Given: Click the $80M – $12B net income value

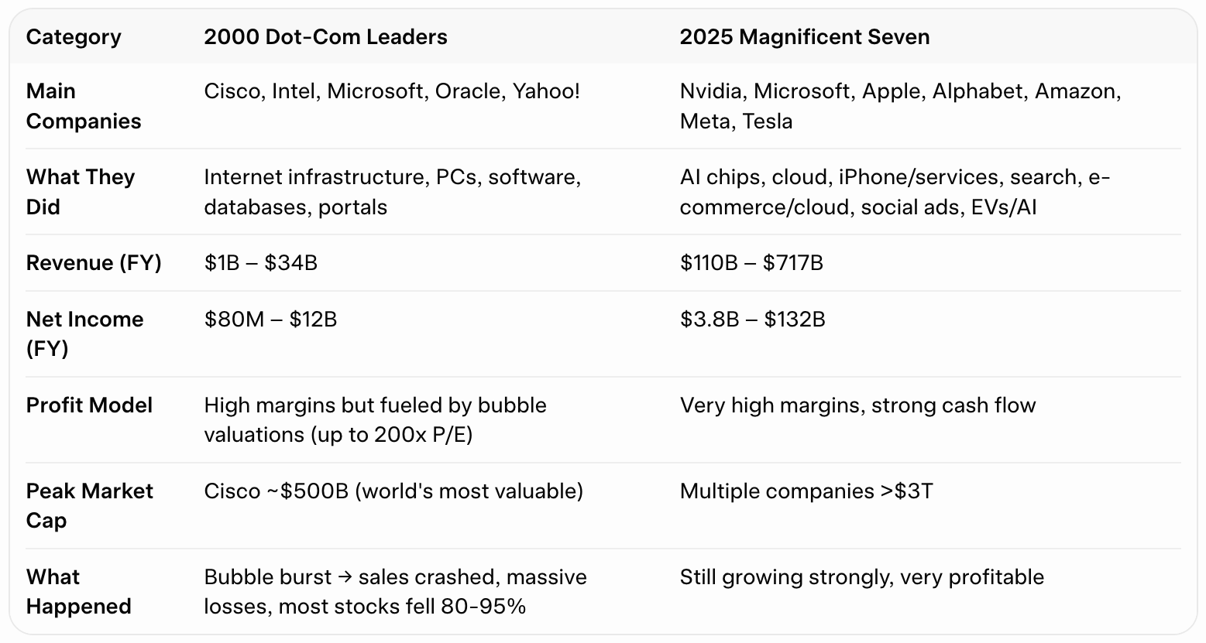Looking at the screenshot, I should coord(270,320).
